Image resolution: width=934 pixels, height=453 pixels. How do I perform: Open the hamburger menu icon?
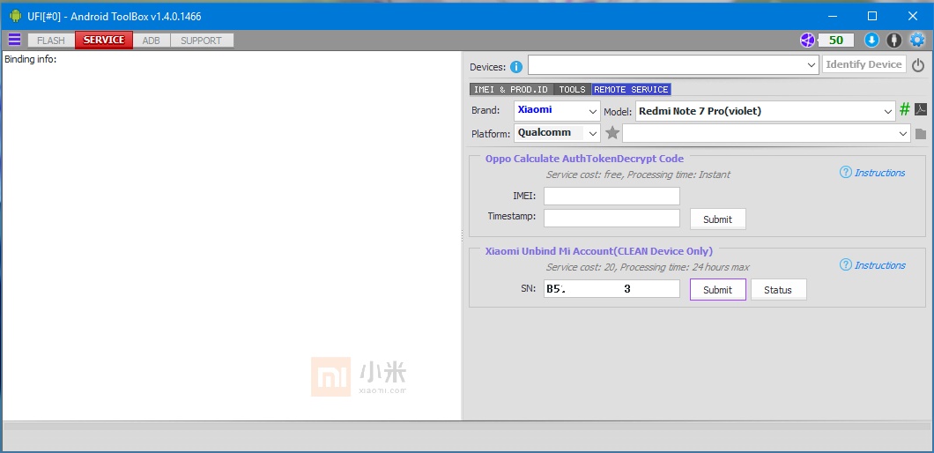pos(14,40)
